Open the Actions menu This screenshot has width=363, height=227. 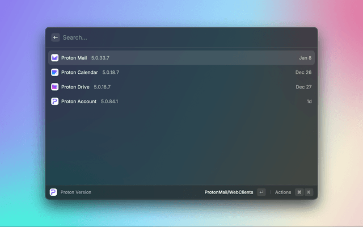tap(282, 192)
